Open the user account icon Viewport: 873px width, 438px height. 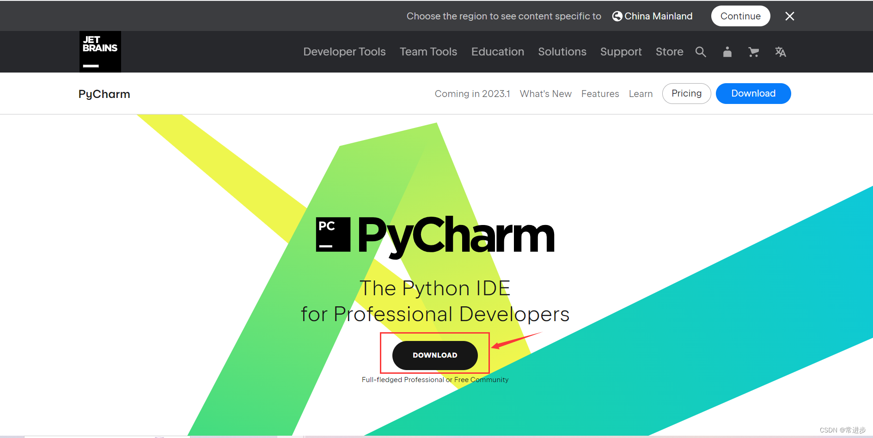pyautogui.click(x=727, y=52)
